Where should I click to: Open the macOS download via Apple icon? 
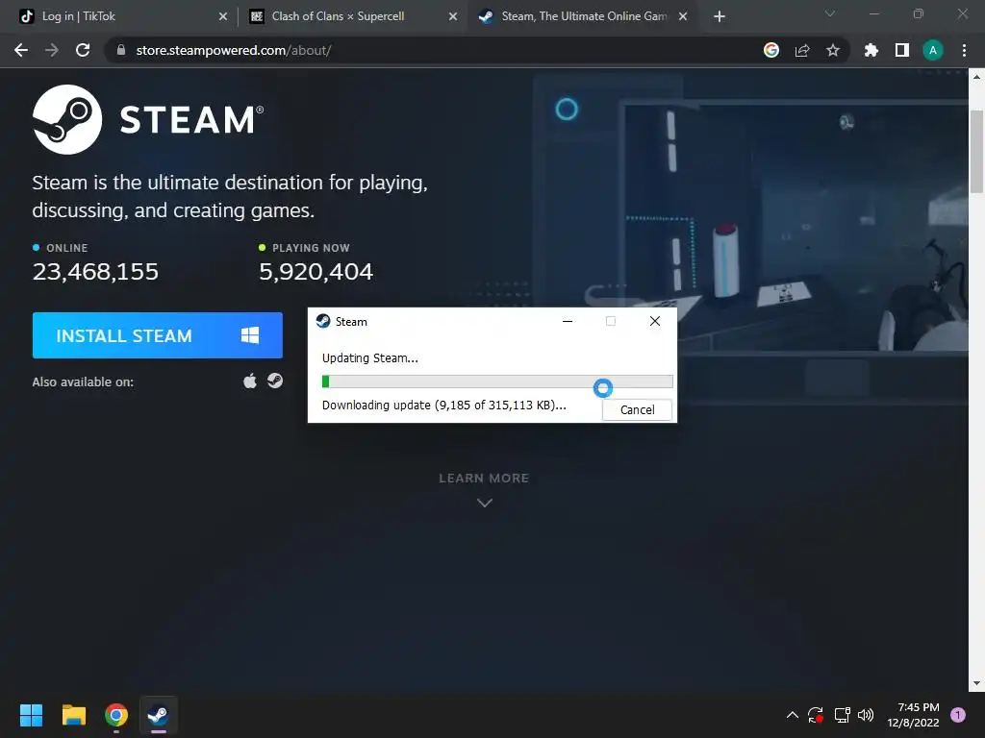(250, 381)
